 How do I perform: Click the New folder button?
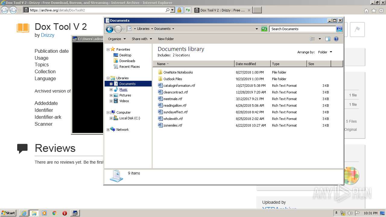tap(166, 39)
